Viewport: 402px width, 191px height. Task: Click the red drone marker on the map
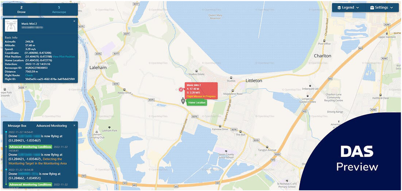(181, 89)
